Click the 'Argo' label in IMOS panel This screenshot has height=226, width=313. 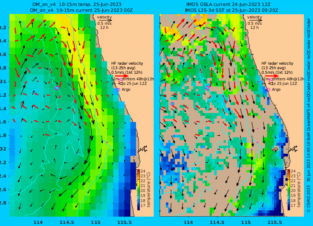click(276, 89)
